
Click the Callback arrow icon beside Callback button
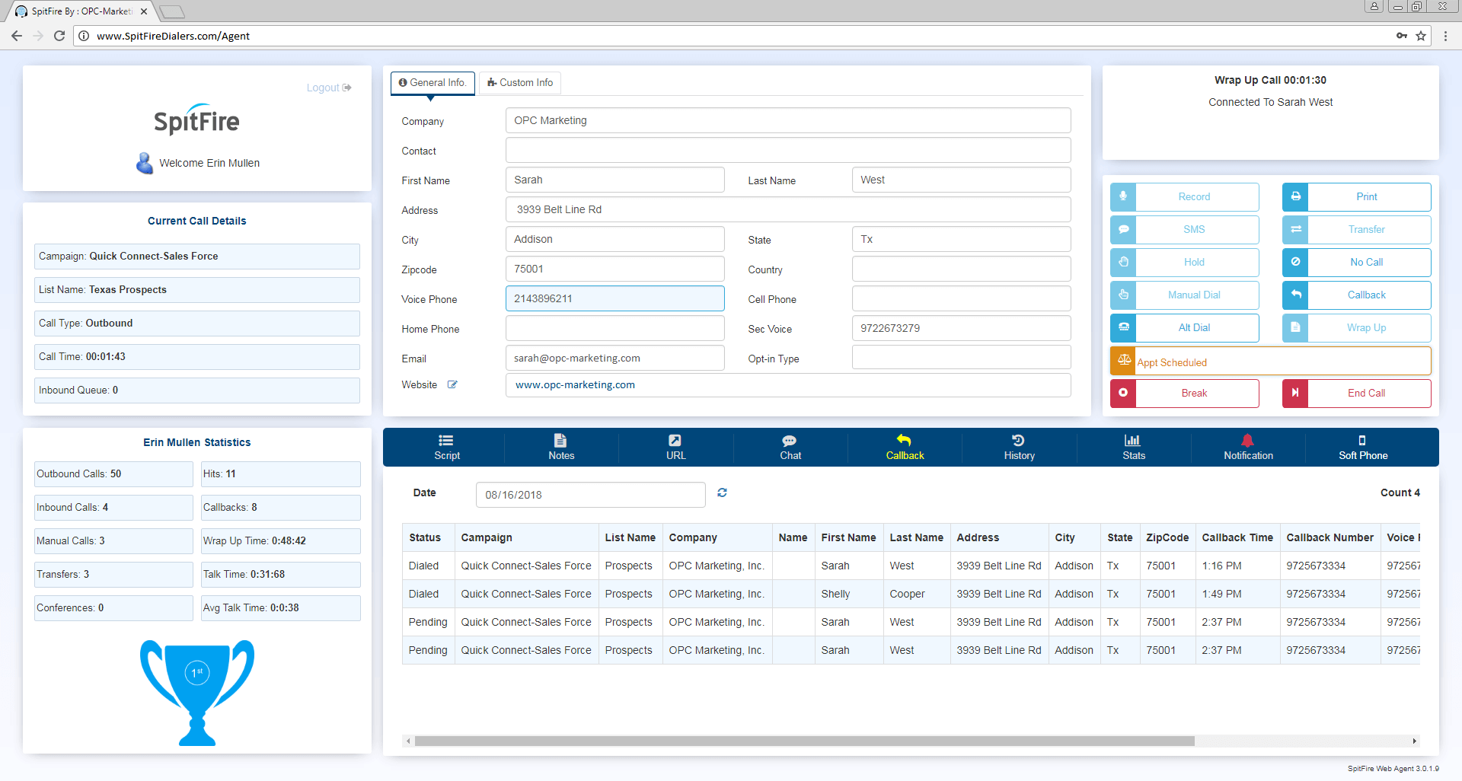(1295, 295)
